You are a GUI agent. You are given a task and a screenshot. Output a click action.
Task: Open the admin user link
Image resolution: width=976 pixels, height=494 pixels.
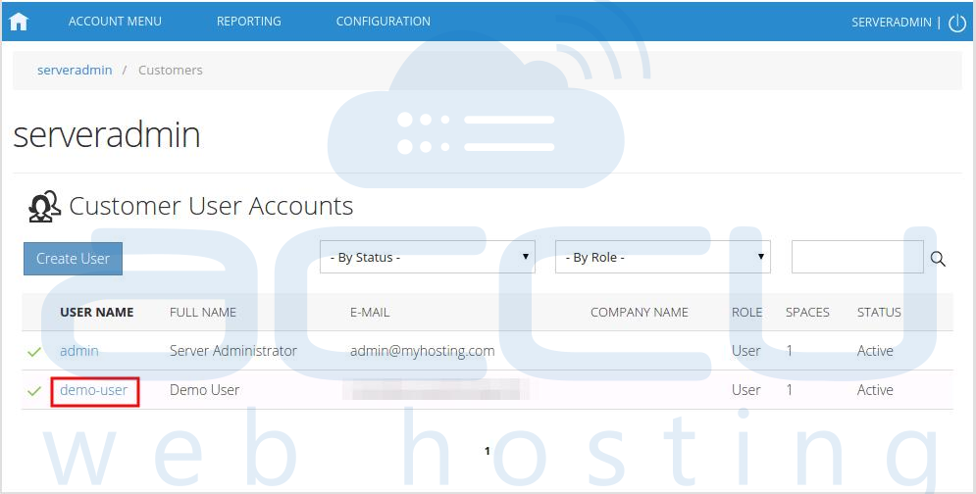79,351
